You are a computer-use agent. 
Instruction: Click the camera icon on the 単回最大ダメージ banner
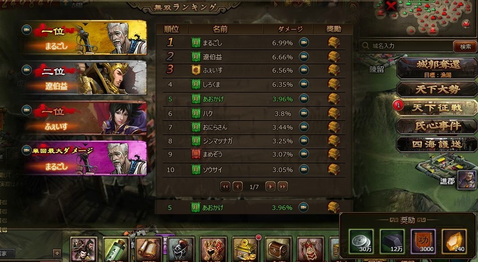(27, 150)
